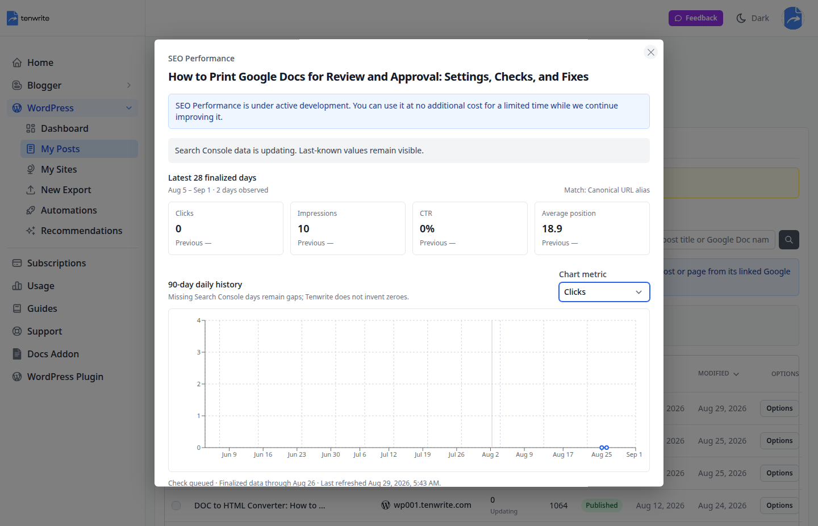The image size is (818, 526).
Task: Click the WordPress Plugin icon
Action: (17, 377)
